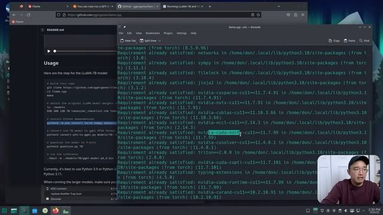The width and height of the screenshot is (383, 215).
Task: Click the README.md outline list icon
Action: pos(42,30)
